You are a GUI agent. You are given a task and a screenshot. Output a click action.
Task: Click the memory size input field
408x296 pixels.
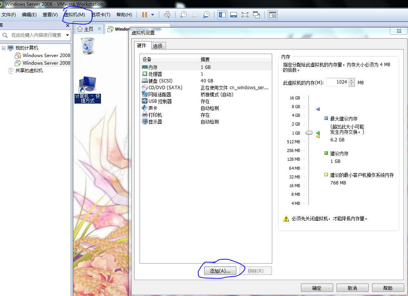click(338, 82)
